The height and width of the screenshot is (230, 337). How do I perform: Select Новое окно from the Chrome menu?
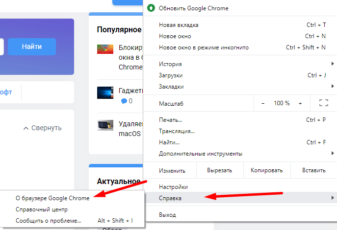coord(240,36)
